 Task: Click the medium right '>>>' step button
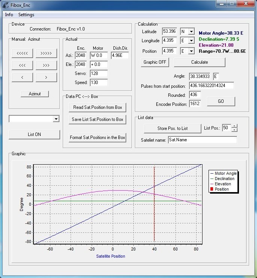click(x=46, y=65)
